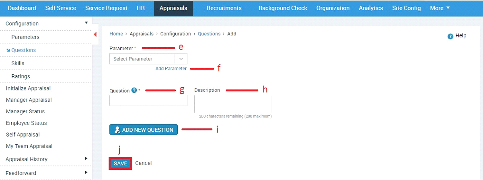Image resolution: width=483 pixels, height=180 pixels.
Task: Click the arrow icon beside Questions
Action: 8,50
